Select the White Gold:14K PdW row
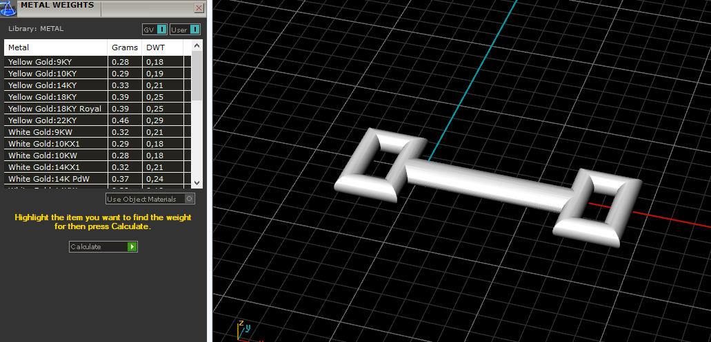 coord(97,179)
